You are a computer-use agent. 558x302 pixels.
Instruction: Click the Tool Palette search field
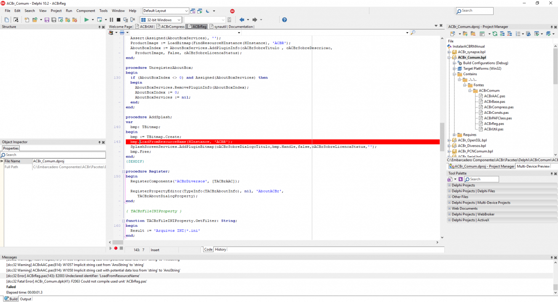point(481,179)
